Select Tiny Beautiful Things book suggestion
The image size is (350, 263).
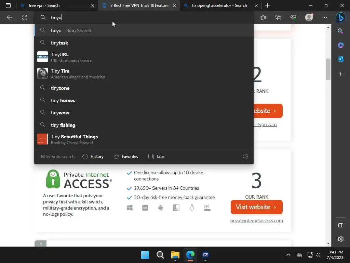(x=144, y=139)
